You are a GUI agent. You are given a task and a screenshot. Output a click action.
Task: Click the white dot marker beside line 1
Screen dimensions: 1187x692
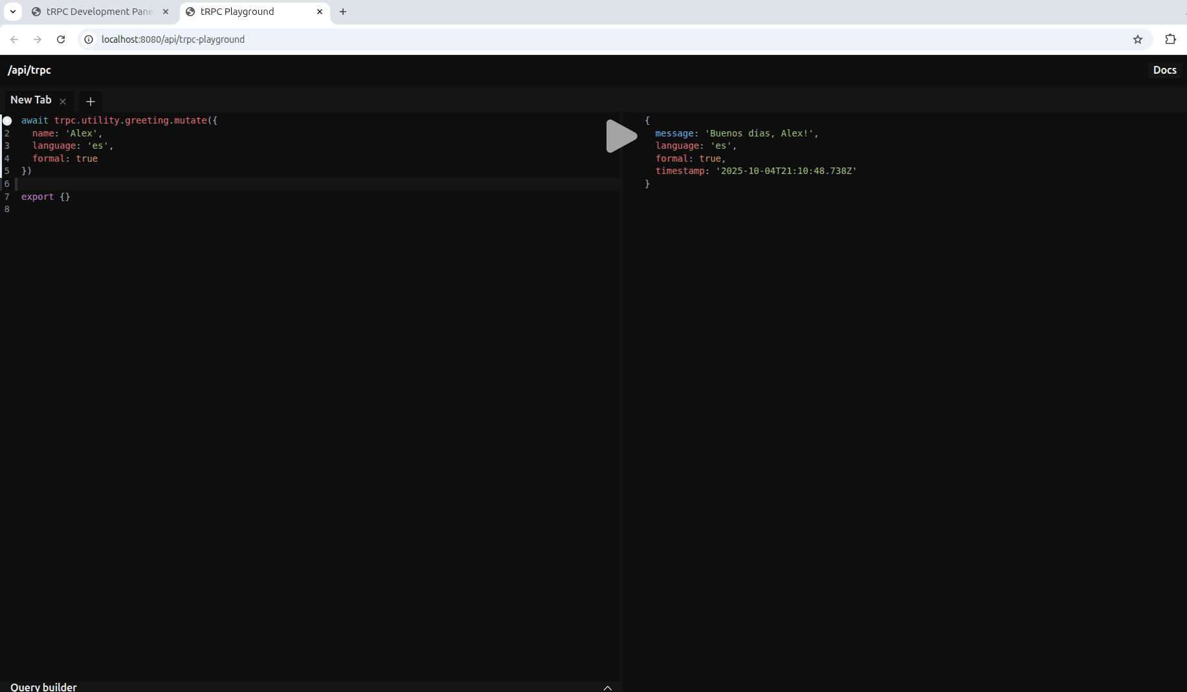point(7,121)
